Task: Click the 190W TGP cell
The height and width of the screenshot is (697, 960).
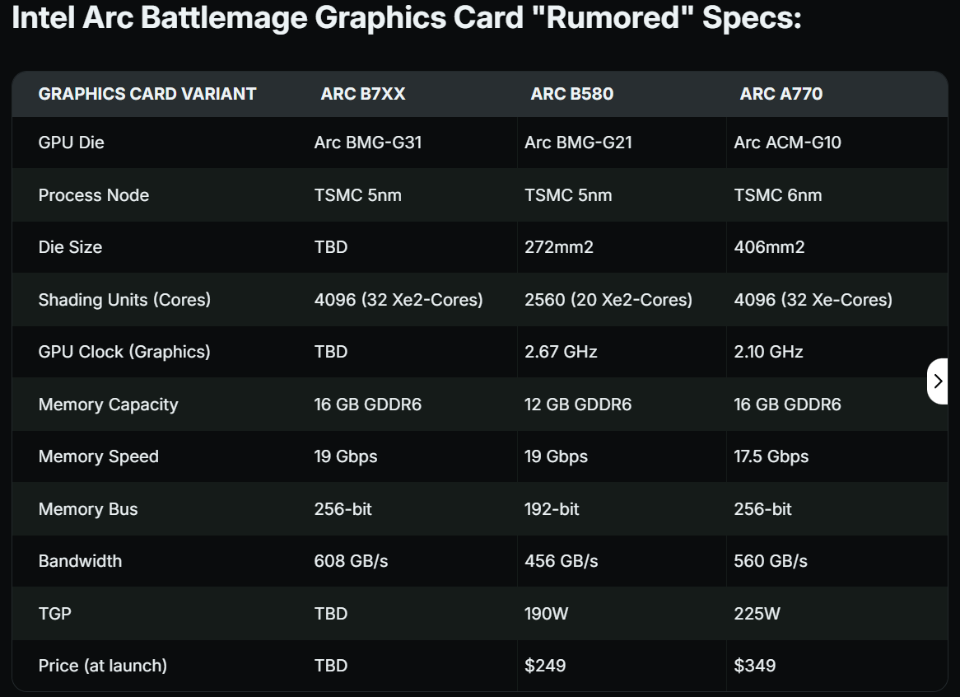Action: pos(547,614)
